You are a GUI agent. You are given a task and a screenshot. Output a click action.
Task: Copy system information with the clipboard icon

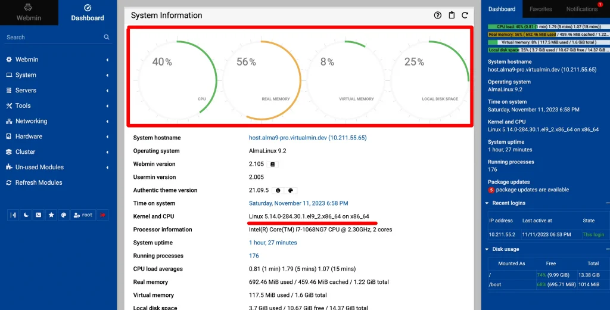pos(452,15)
